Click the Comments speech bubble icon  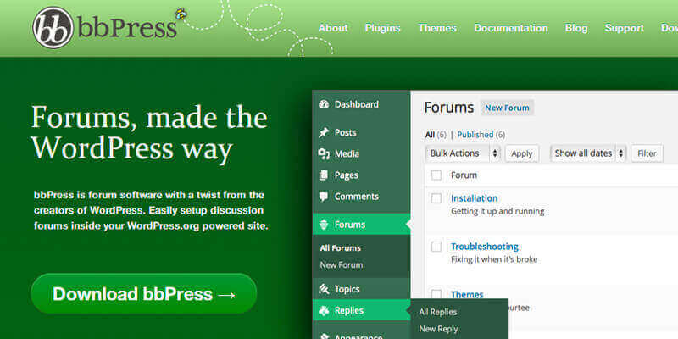point(323,197)
